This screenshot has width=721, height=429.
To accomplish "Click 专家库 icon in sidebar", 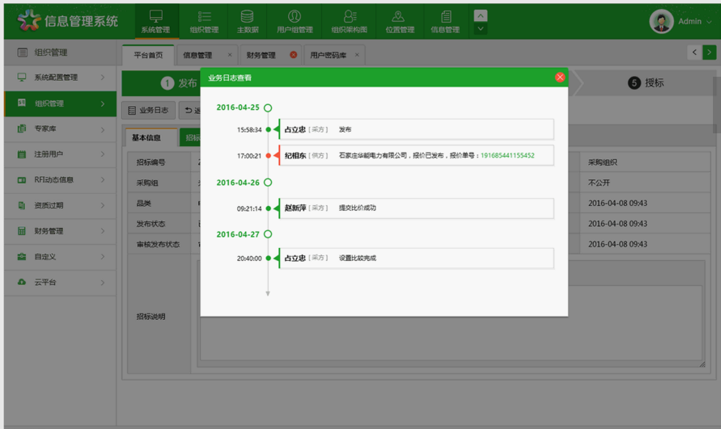I will click(22, 128).
